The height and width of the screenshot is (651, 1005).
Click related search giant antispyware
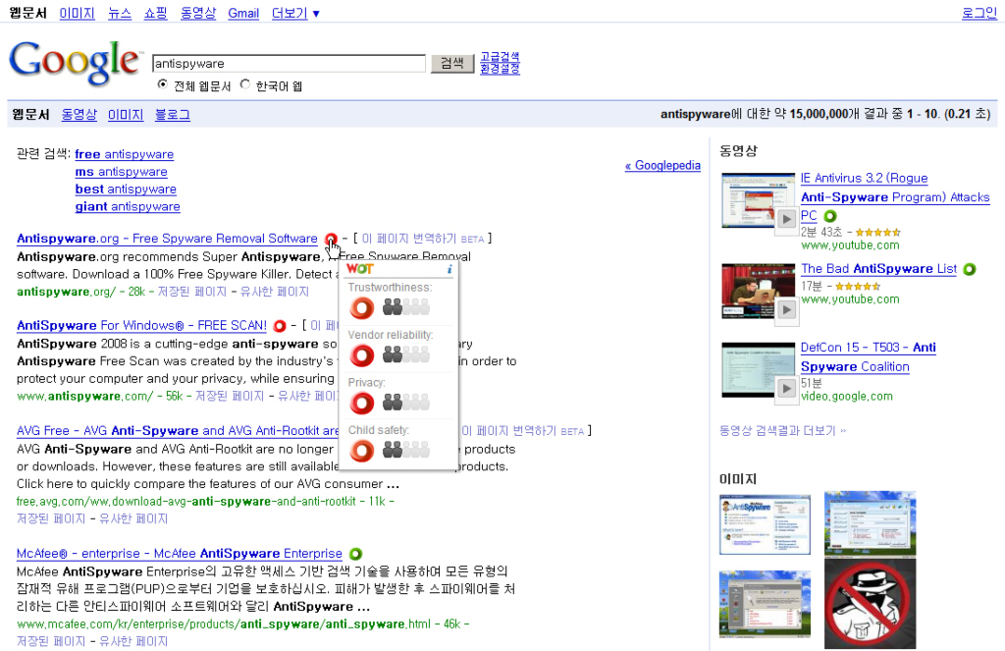pos(128,206)
